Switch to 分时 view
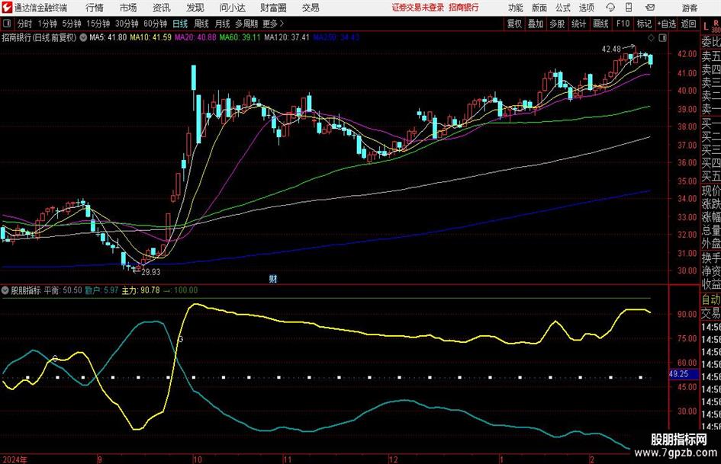This screenshot has width=721, height=464. [x=24, y=24]
